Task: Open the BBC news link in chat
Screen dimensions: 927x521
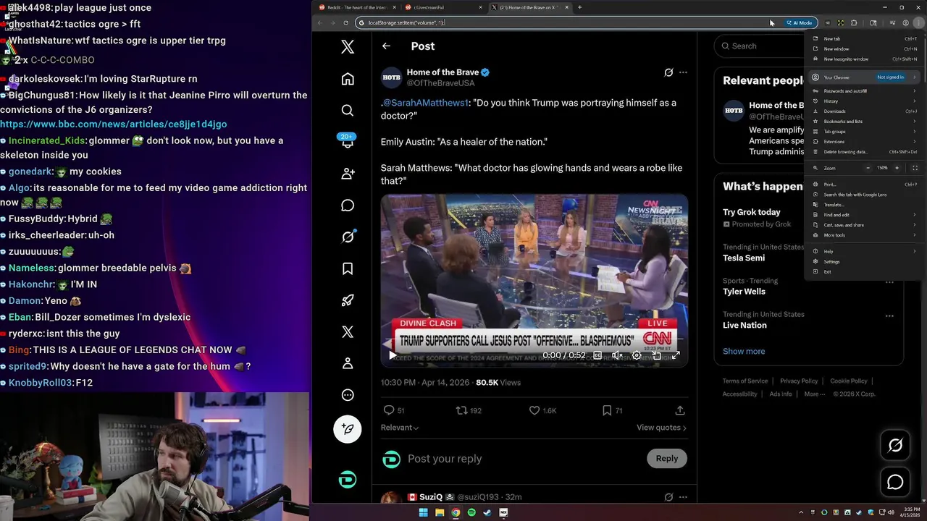Action: [114, 124]
